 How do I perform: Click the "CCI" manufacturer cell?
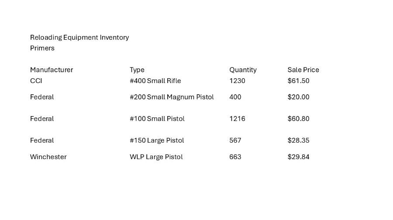coord(36,81)
